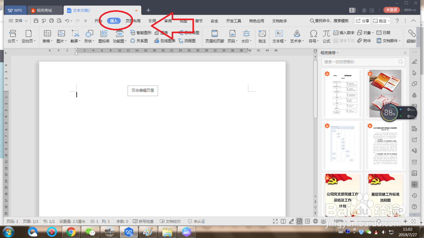Insert a blank page via 空白页

(x=28, y=36)
